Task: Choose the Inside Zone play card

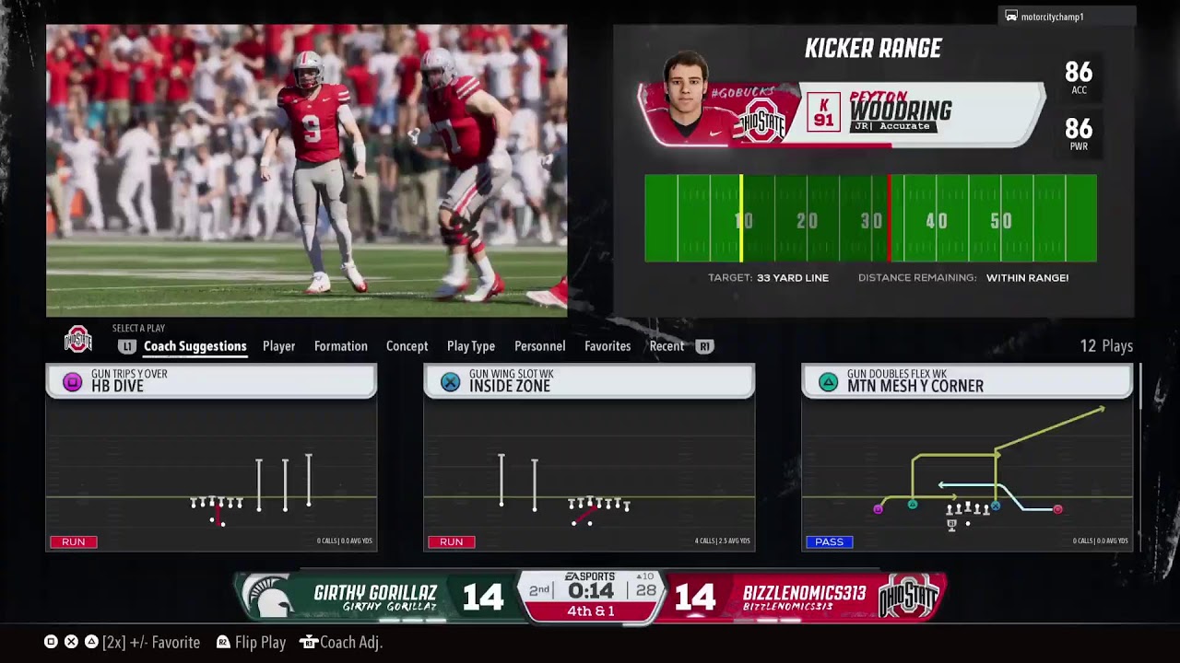Action: coord(589,458)
